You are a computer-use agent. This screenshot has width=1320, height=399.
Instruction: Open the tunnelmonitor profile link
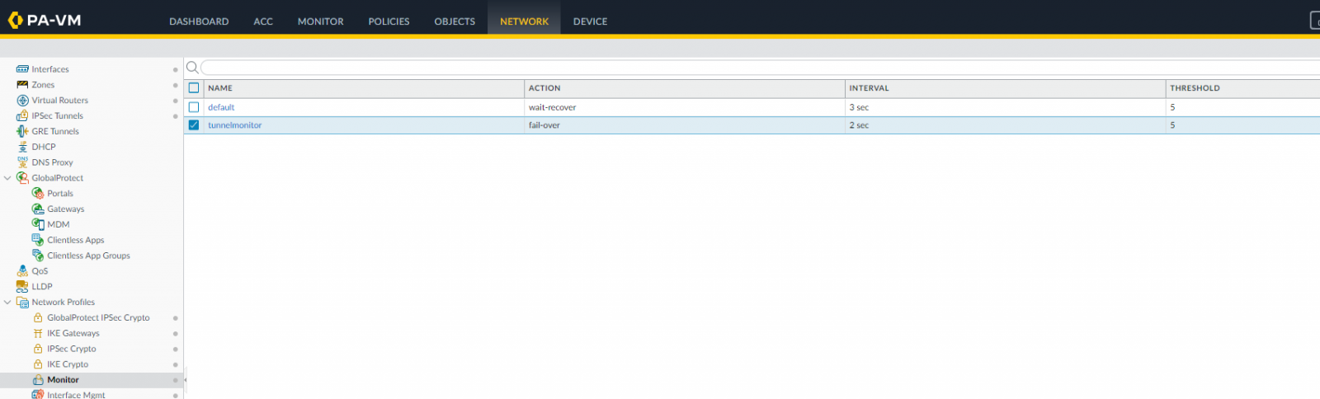tap(234, 125)
